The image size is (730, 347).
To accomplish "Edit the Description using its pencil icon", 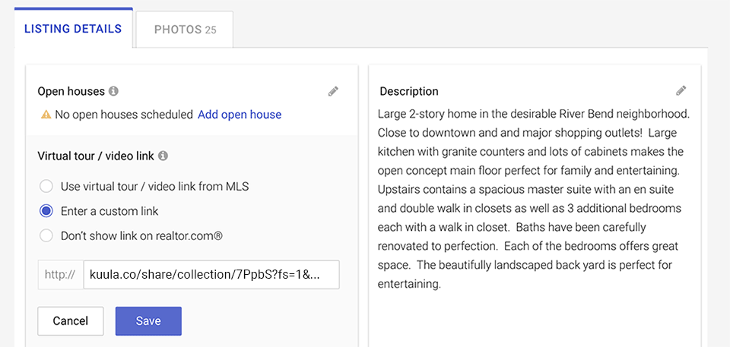I will click(x=681, y=90).
